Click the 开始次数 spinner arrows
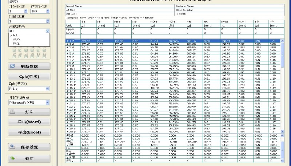This screenshot has height=166, width=291. [26, 11]
